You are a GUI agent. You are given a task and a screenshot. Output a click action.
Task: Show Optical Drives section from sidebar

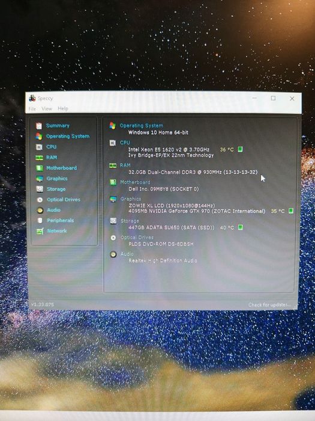coord(64,200)
